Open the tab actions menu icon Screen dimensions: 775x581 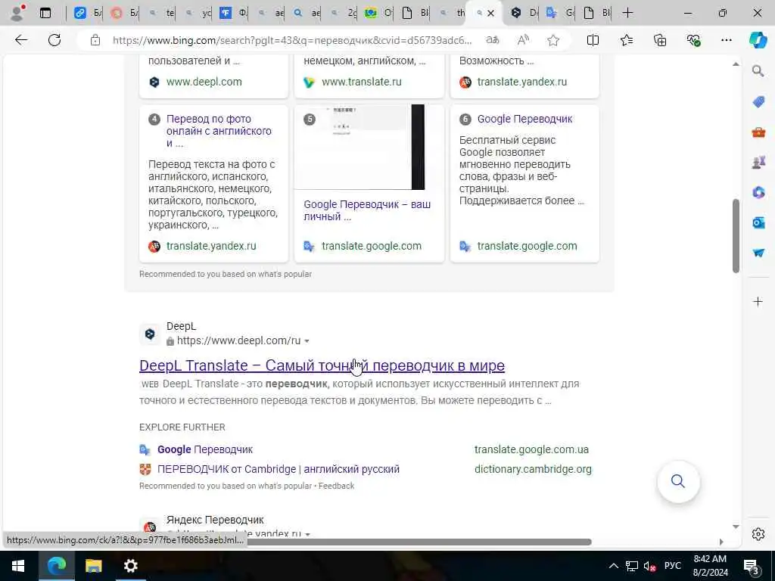[x=45, y=13]
